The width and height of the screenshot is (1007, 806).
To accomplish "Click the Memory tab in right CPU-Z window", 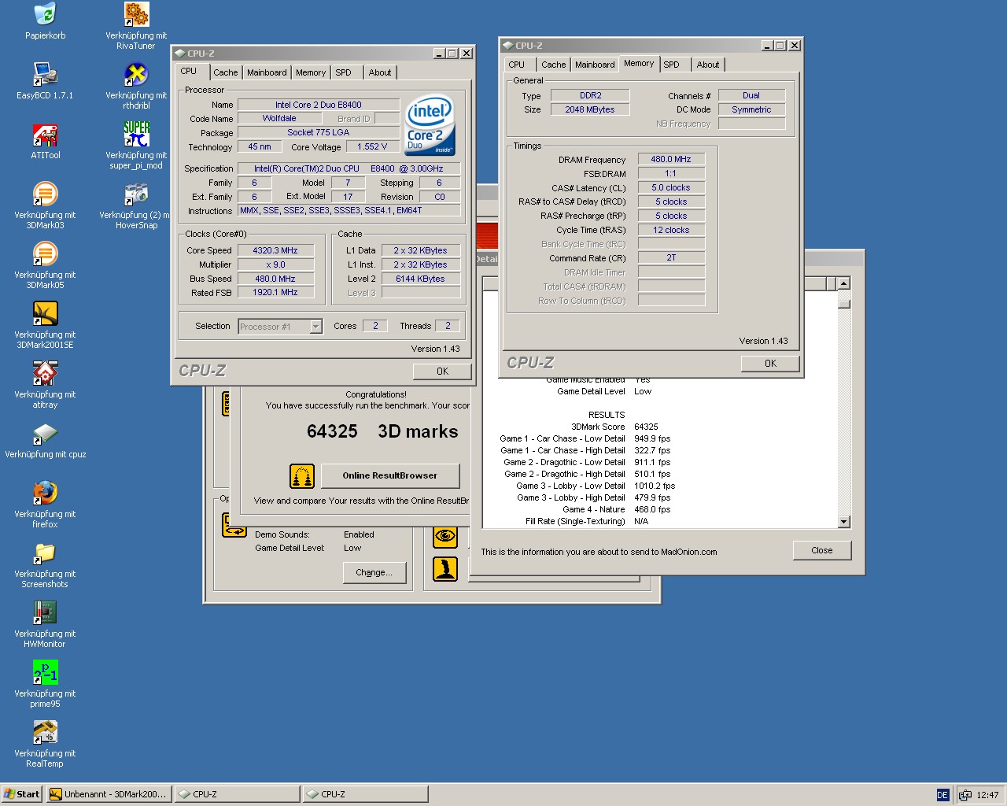I will pos(638,63).
